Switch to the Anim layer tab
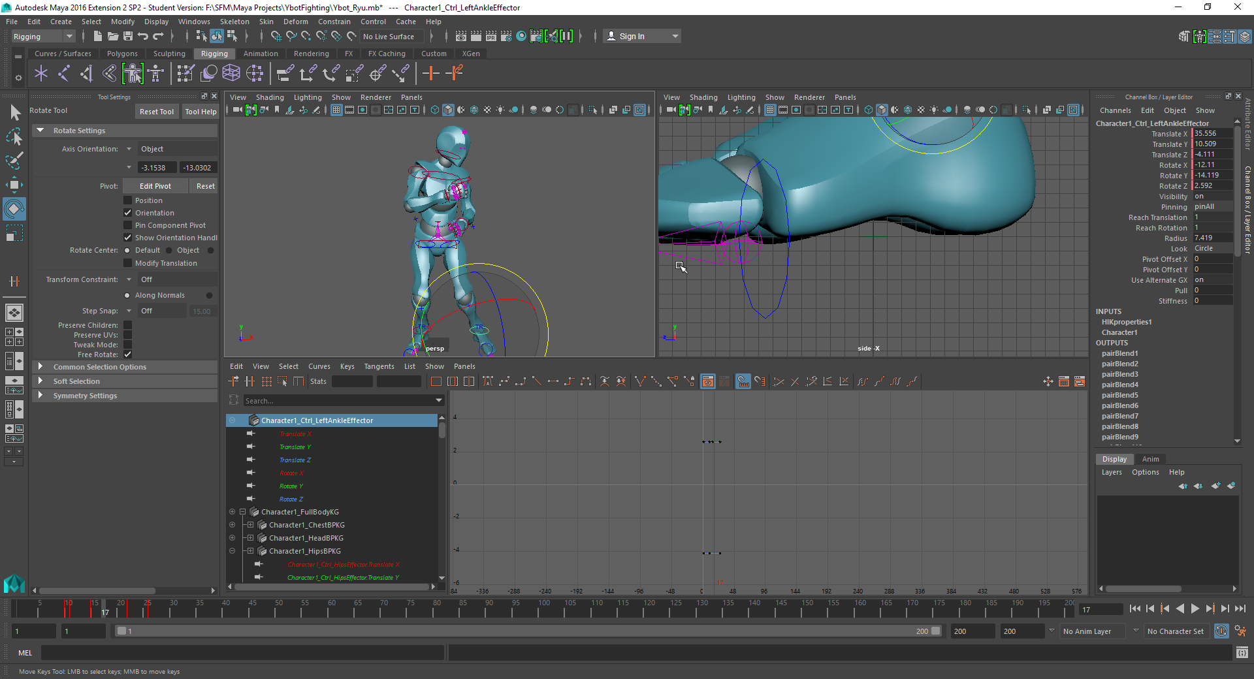The width and height of the screenshot is (1254, 679). point(1150,459)
